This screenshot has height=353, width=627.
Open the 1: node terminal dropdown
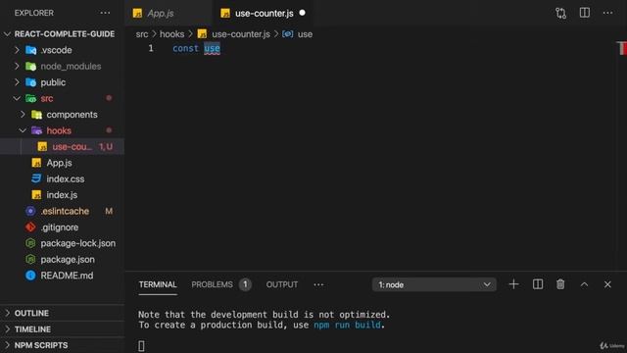(x=434, y=284)
